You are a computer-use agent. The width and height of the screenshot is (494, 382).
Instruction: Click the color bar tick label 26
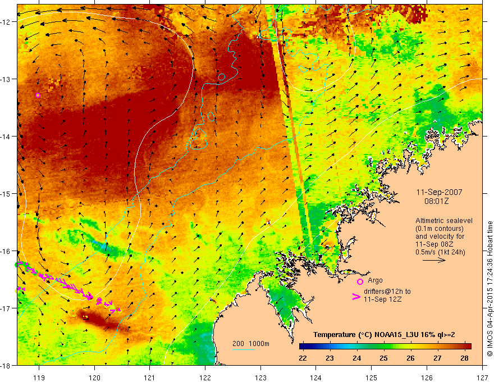pyautogui.click(x=410, y=358)
